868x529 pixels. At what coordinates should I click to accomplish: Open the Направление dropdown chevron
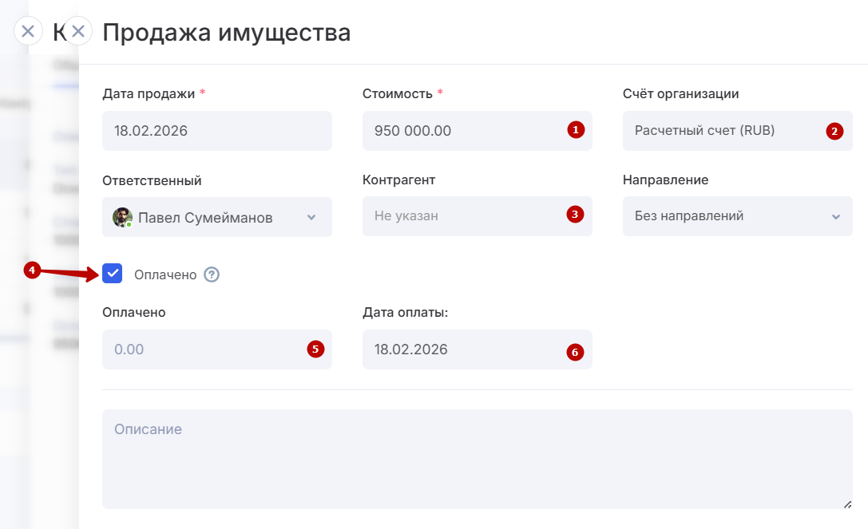point(835,216)
